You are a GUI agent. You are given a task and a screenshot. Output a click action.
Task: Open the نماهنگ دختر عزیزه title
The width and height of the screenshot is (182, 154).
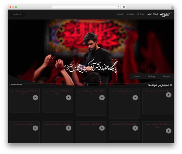58,124
